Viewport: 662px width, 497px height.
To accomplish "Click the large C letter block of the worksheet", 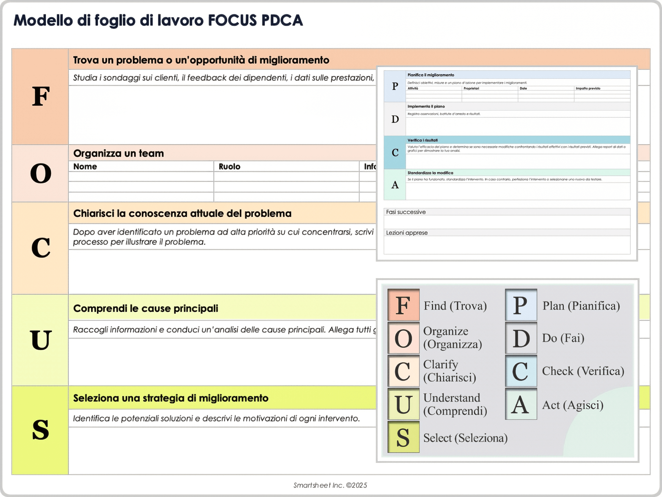I will click(x=40, y=248).
